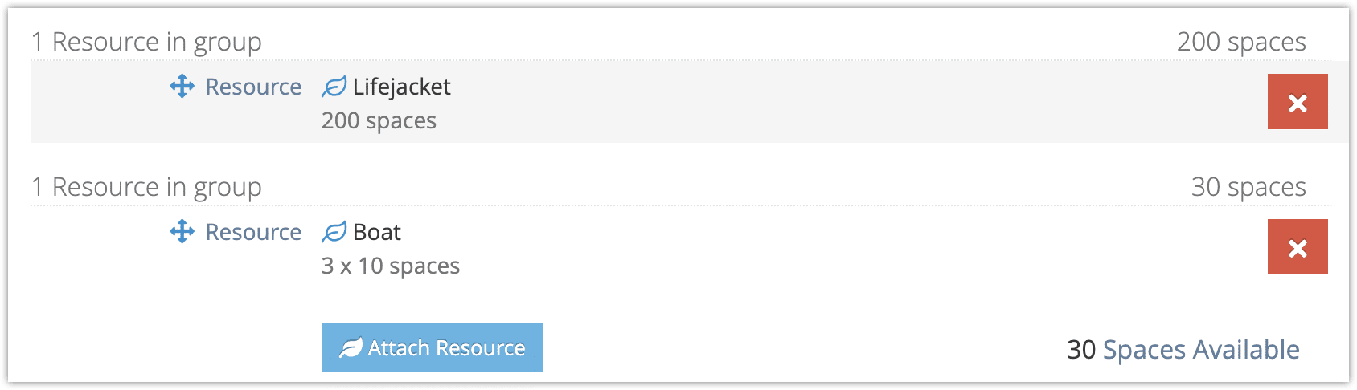1357x390 pixels.
Task: Open the Lifejacket resource name
Action: pyautogui.click(x=402, y=87)
